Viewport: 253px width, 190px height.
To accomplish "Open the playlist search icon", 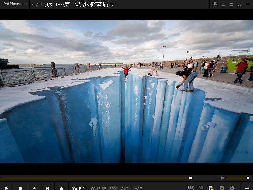I will pyautogui.click(x=211, y=188).
